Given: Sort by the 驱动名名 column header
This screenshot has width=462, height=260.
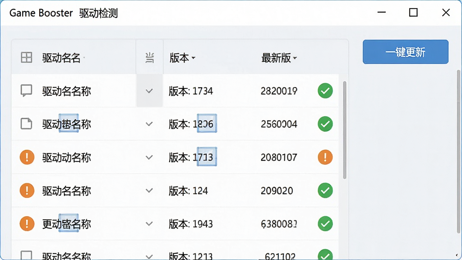Looking at the screenshot, I should click(x=61, y=58).
